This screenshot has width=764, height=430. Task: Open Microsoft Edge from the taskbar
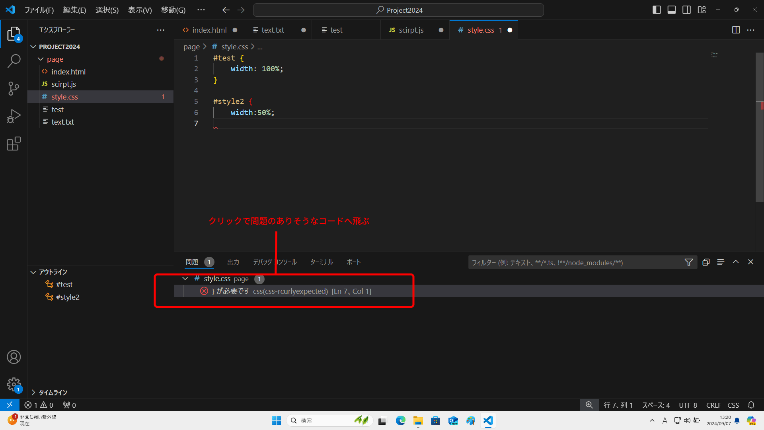[x=400, y=420]
